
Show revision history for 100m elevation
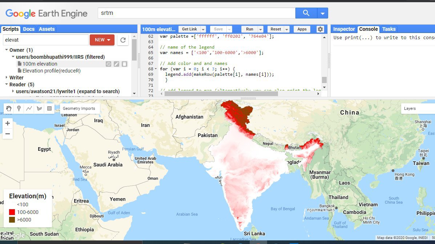[x=108, y=64]
